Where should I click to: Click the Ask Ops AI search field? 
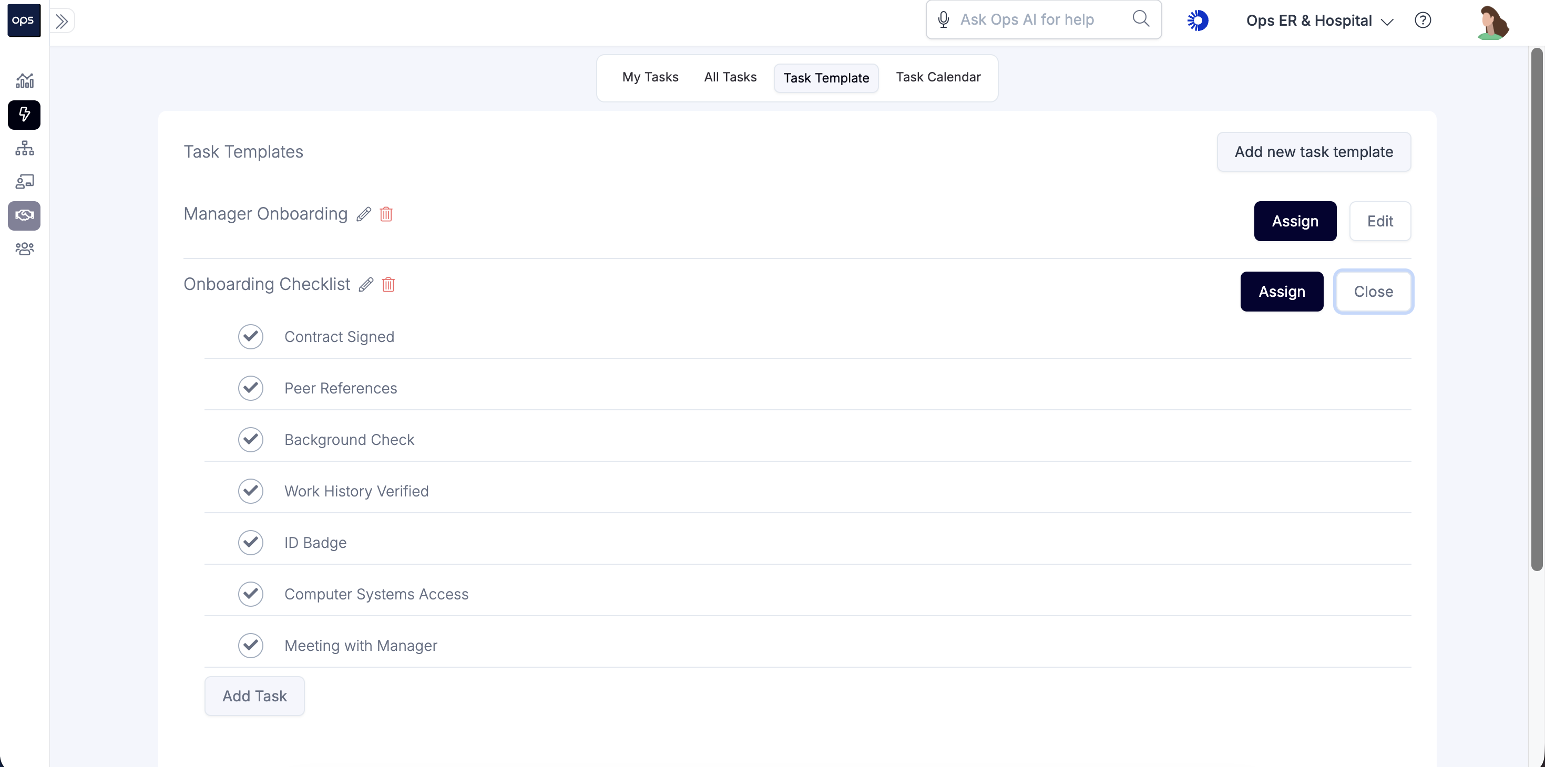pos(1027,20)
